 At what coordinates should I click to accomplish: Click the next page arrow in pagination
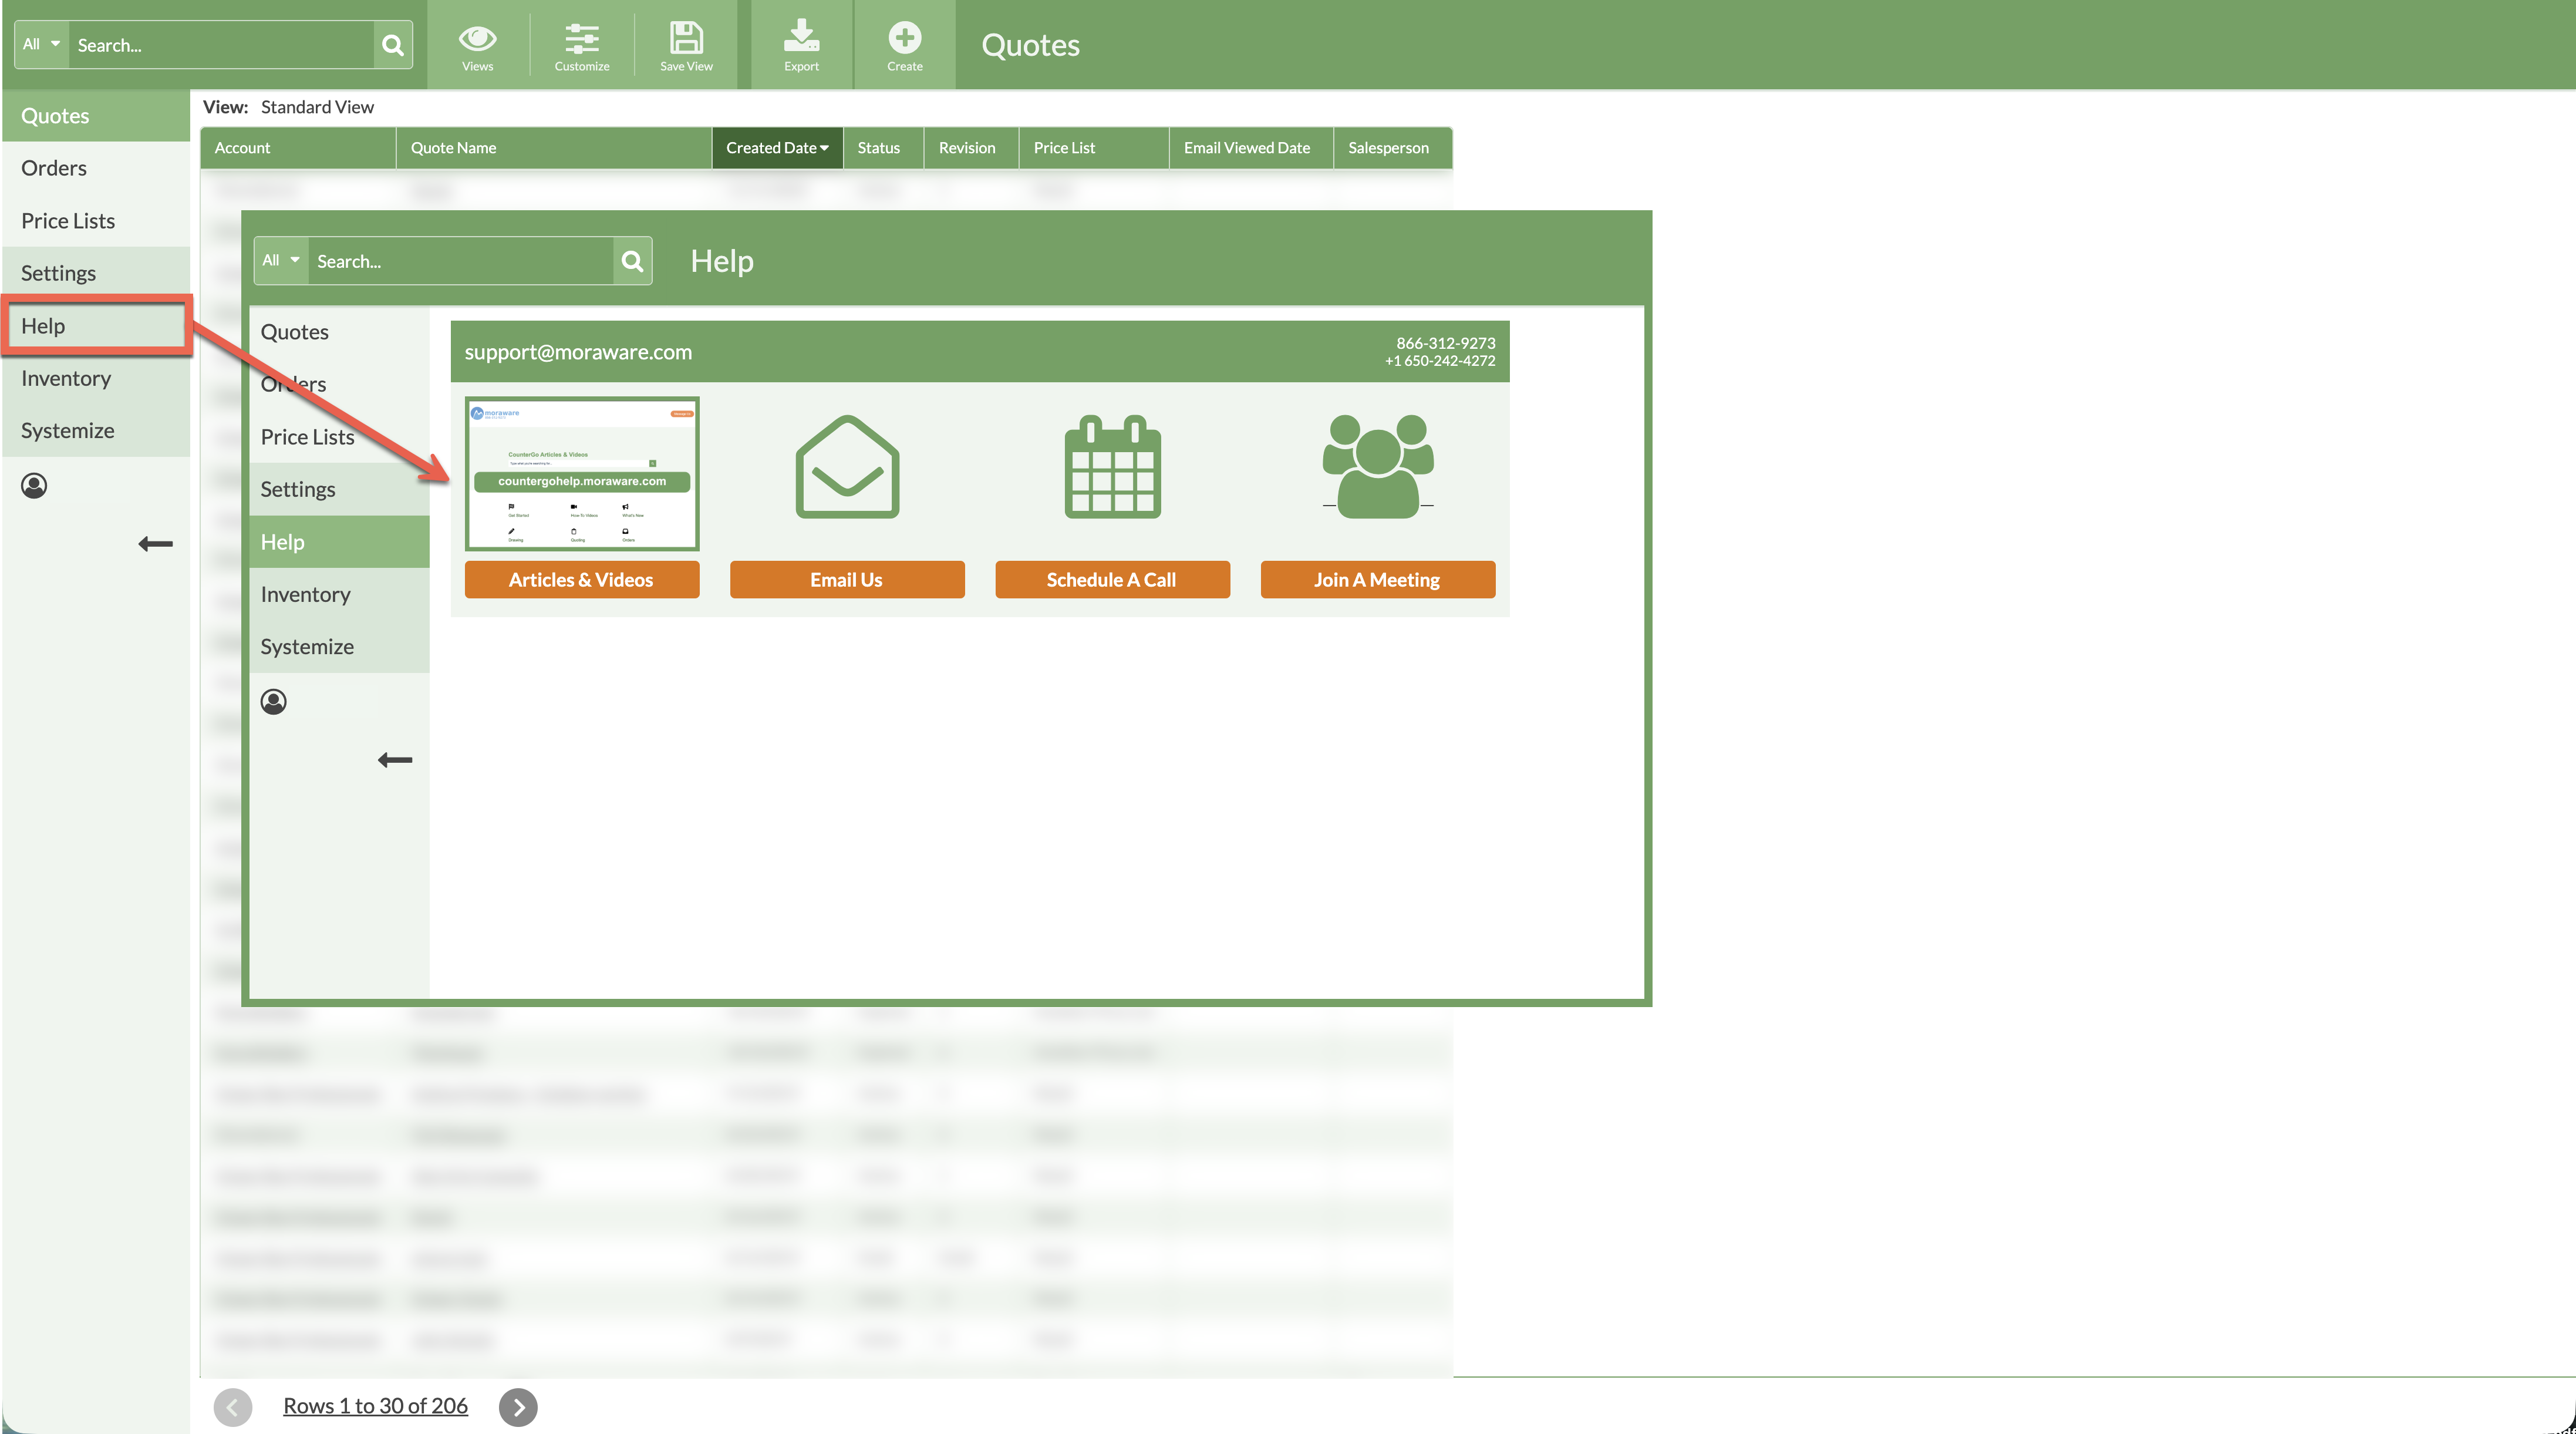pyautogui.click(x=518, y=1407)
